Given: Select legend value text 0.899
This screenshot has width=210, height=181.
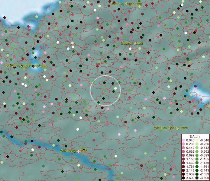Looking at the screenshot, I should pyautogui.click(x=190, y=155).
